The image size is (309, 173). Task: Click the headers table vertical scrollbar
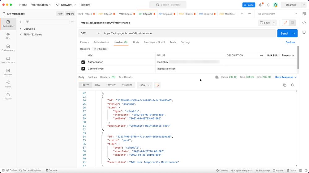(298, 57)
